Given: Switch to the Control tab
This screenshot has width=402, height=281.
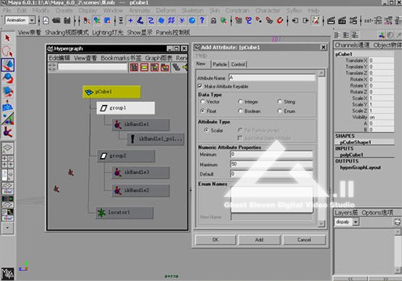Looking at the screenshot, I should tap(238, 65).
